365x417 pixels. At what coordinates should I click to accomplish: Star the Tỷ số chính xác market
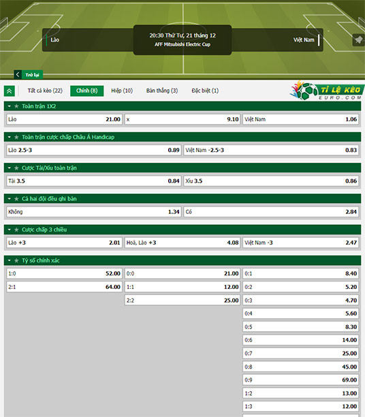(16, 260)
